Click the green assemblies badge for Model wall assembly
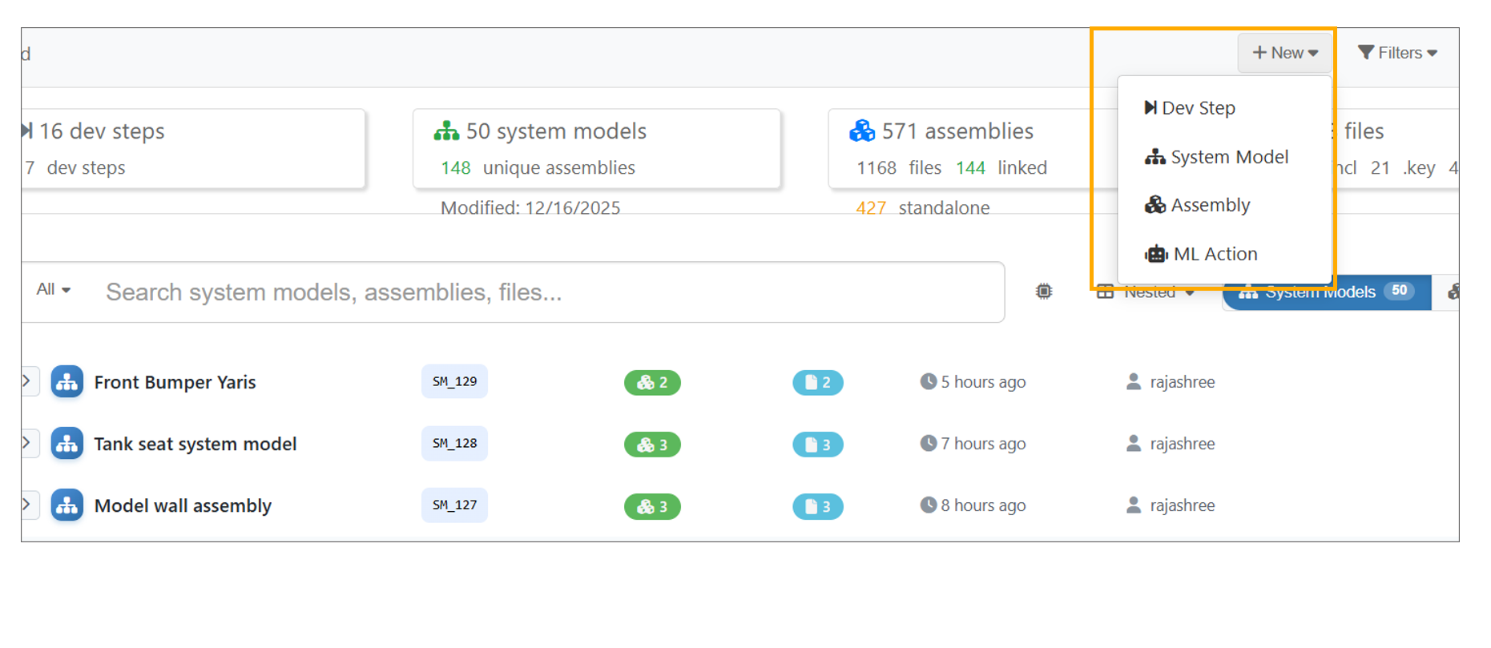The image size is (1491, 648). tap(652, 506)
